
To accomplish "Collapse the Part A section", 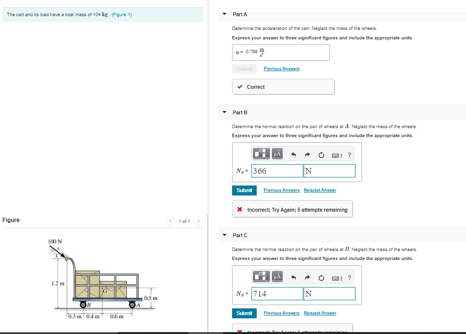I will pos(224,14).
